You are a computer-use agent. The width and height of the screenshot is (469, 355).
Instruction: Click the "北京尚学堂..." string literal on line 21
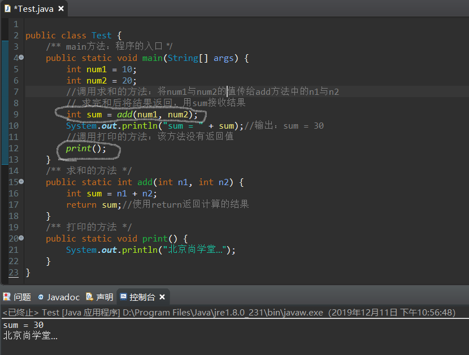(x=195, y=249)
